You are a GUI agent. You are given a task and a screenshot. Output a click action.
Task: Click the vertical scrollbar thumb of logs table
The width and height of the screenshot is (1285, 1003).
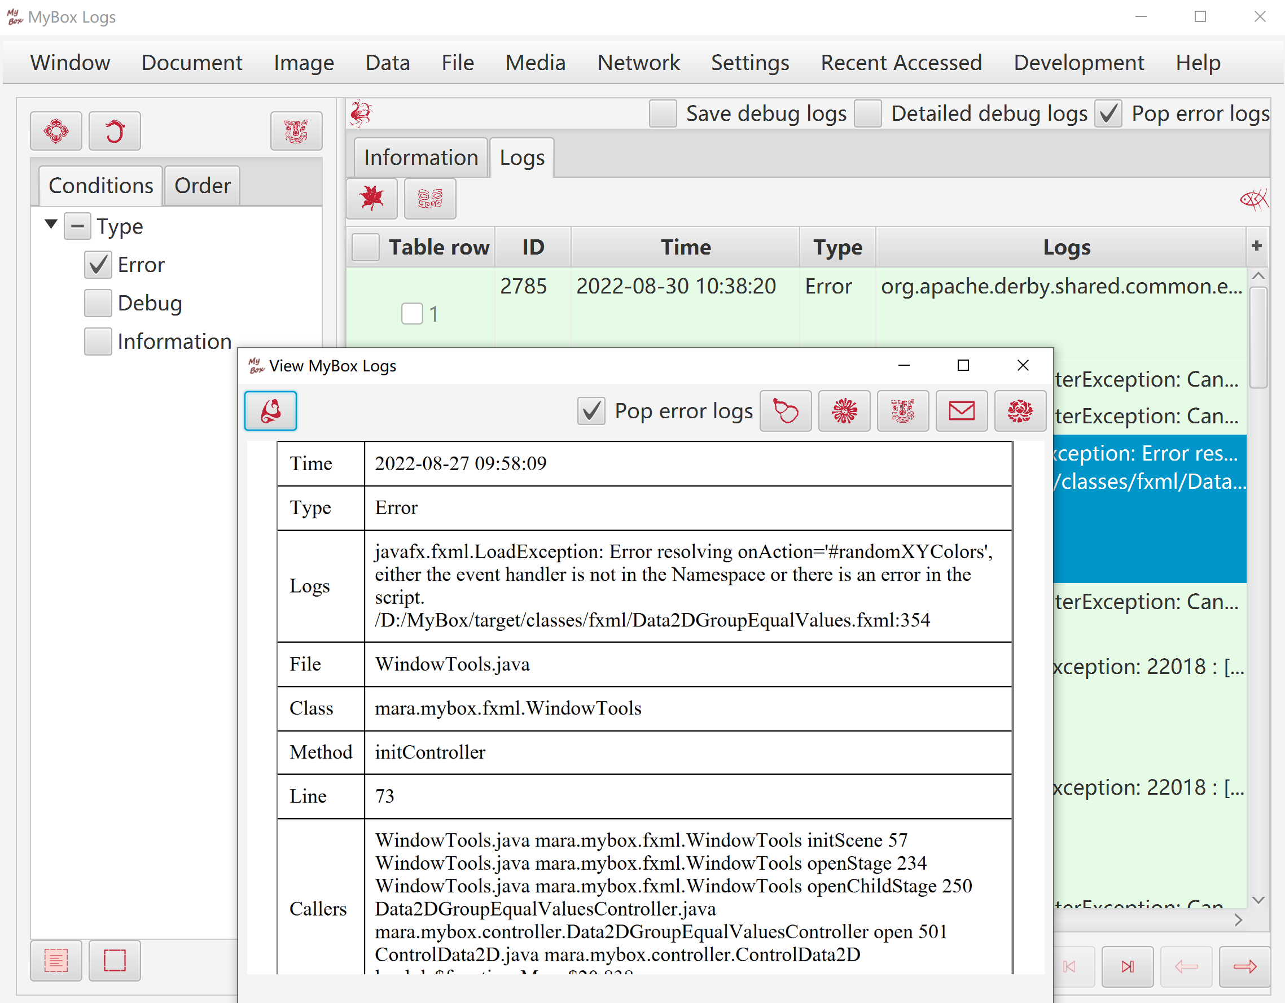(1258, 338)
